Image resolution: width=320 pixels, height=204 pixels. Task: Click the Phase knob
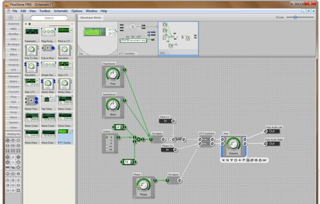(x=143, y=185)
